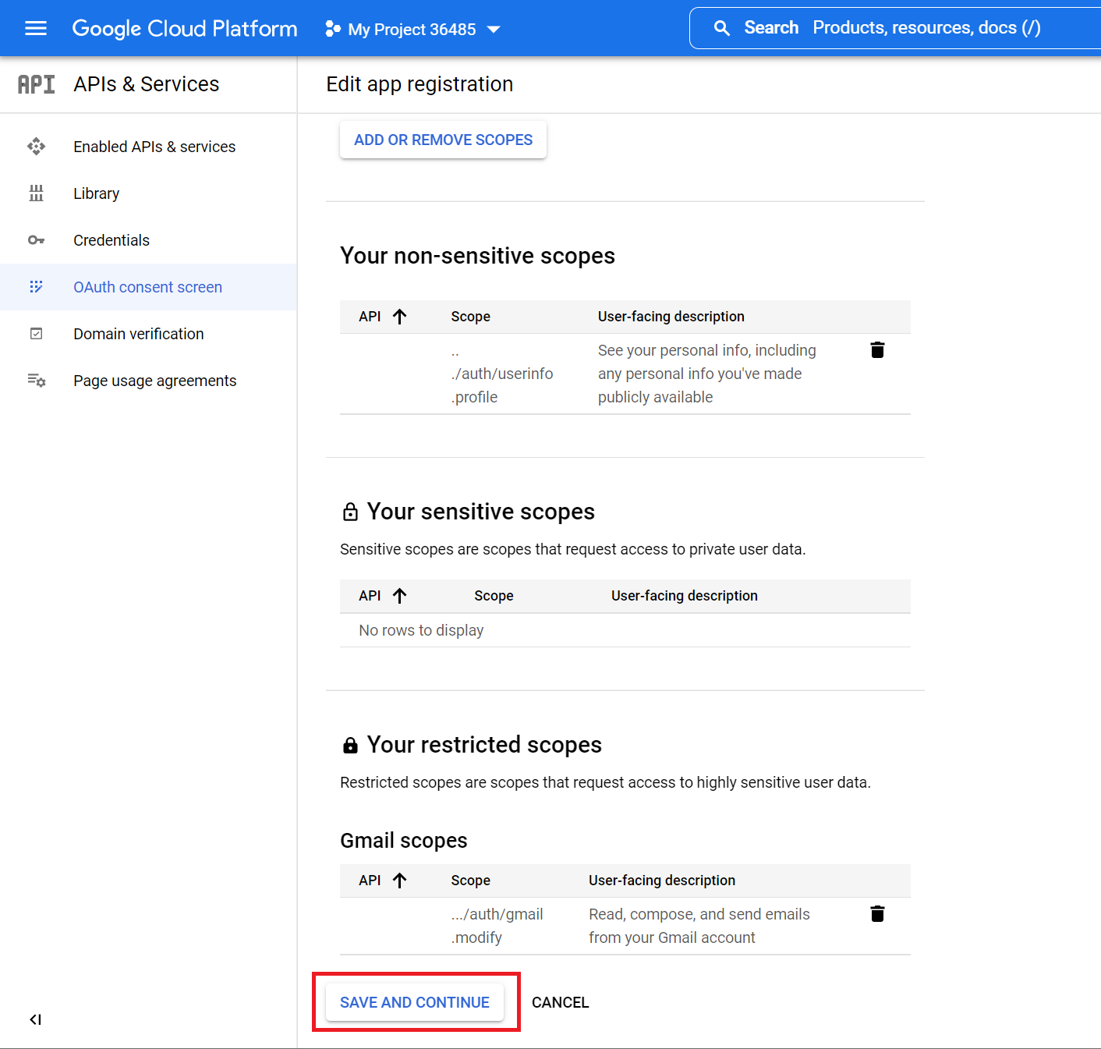Click the CANCEL button
1101x1049 pixels.
(x=560, y=1002)
